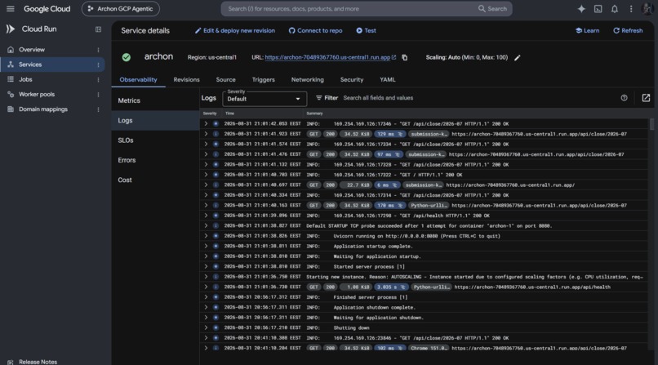658x365 pixels.
Task: Expand the Uvicorn running log entry
Action: pyautogui.click(x=206, y=236)
